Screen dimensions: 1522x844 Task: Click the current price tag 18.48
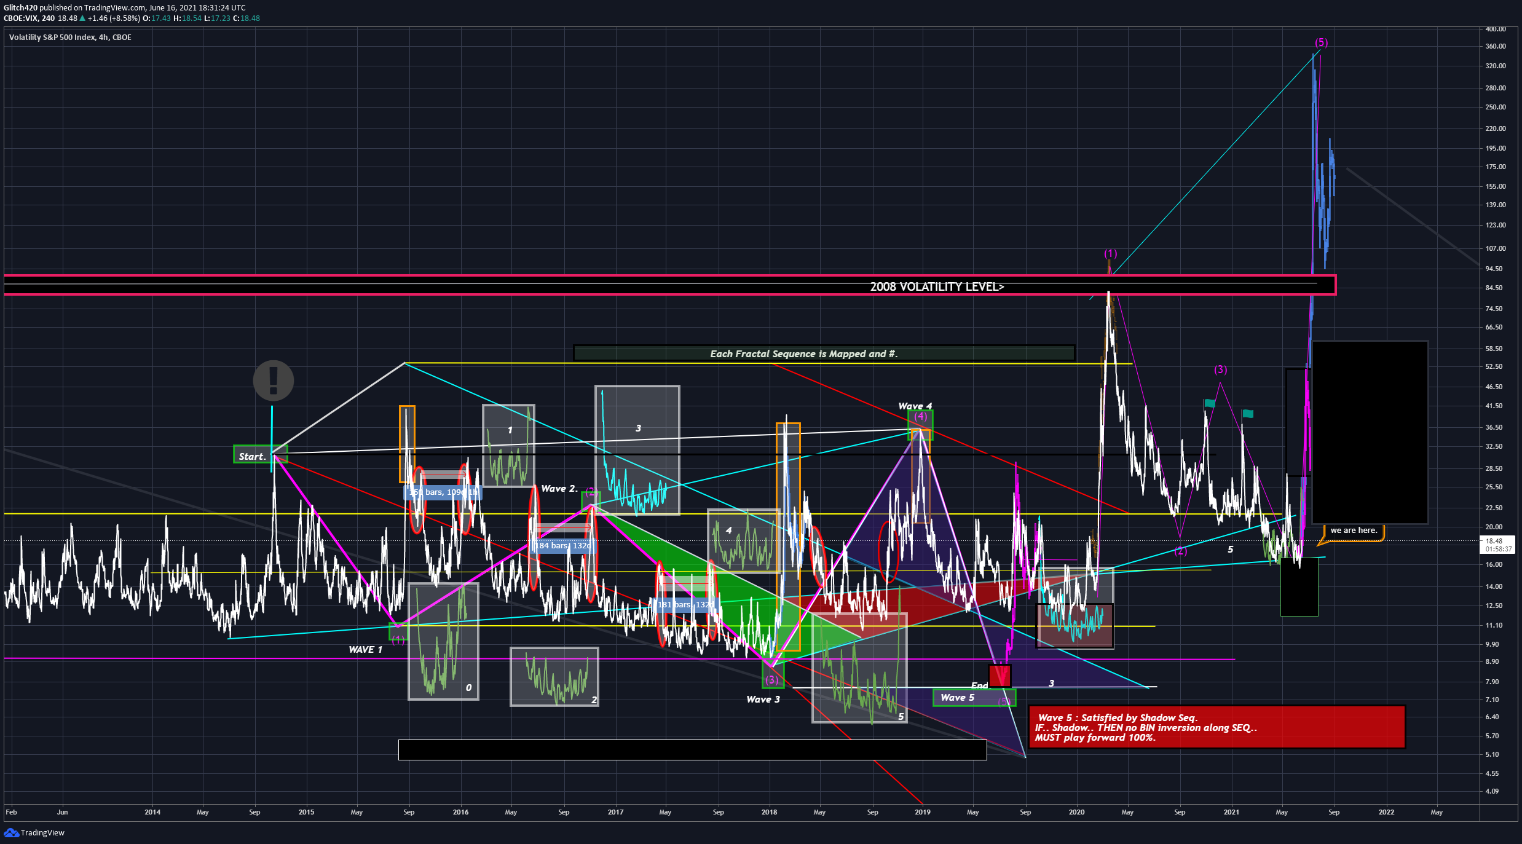click(x=1496, y=545)
